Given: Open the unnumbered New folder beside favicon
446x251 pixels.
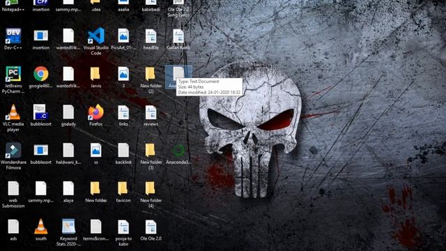Looking at the screenshot, I should point(96,192).
